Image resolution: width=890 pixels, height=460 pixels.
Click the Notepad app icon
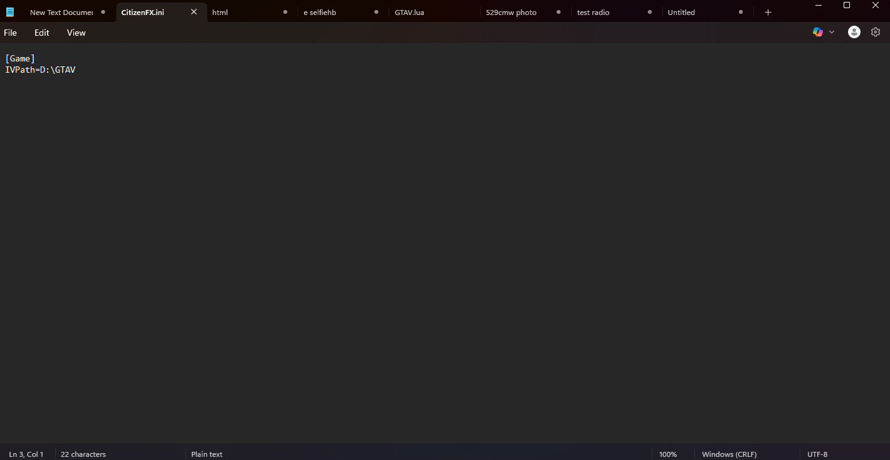pos(10,12)
